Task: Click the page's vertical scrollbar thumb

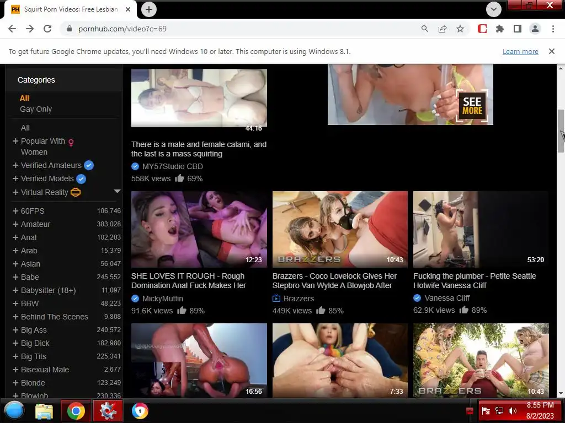Action: [x=561, y=131]
